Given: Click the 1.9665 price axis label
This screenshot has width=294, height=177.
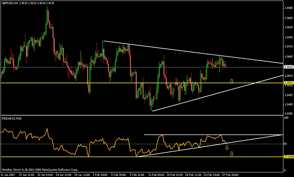Looking at the screenshot, I should (288, 57).
